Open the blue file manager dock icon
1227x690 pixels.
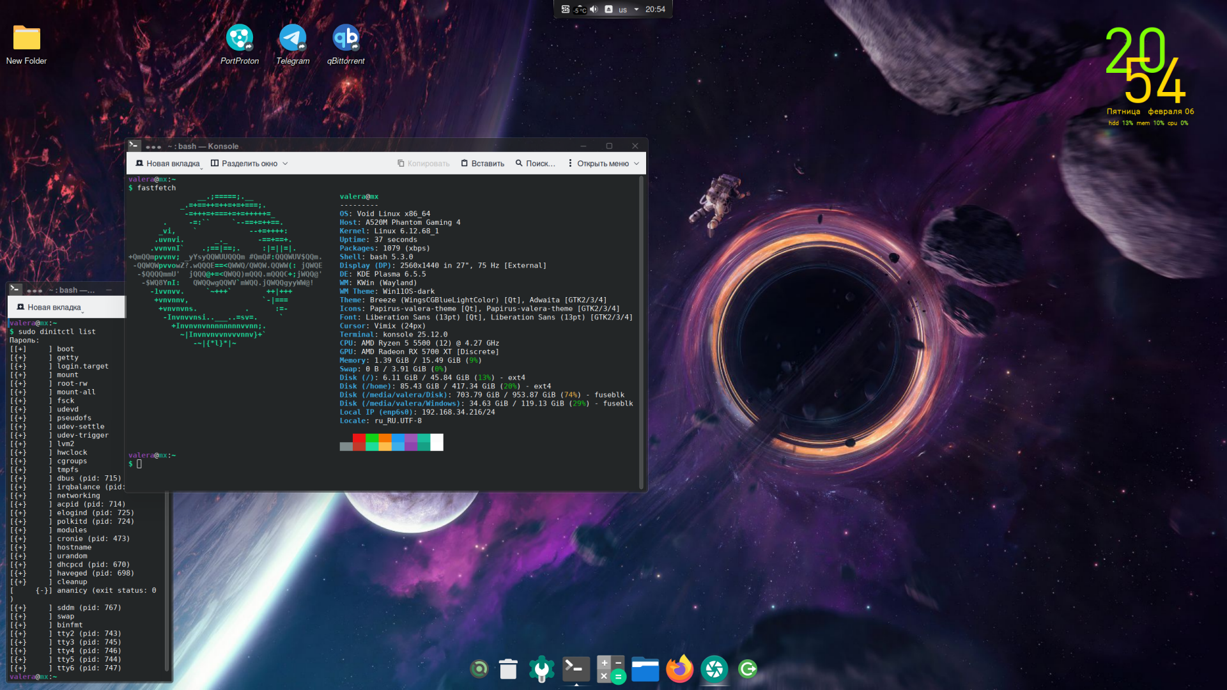pos(645,669)
